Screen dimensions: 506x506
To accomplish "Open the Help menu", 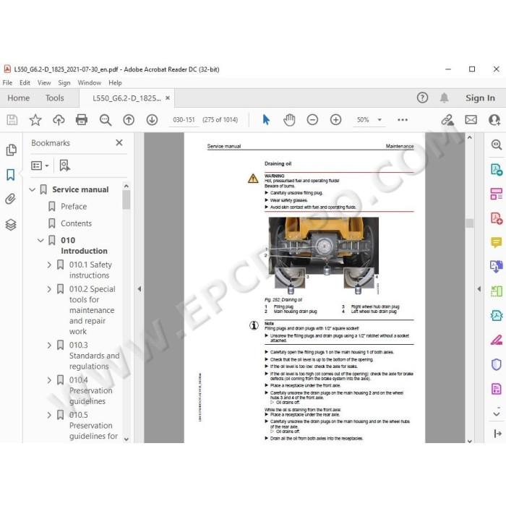I will tap(115, 82).
